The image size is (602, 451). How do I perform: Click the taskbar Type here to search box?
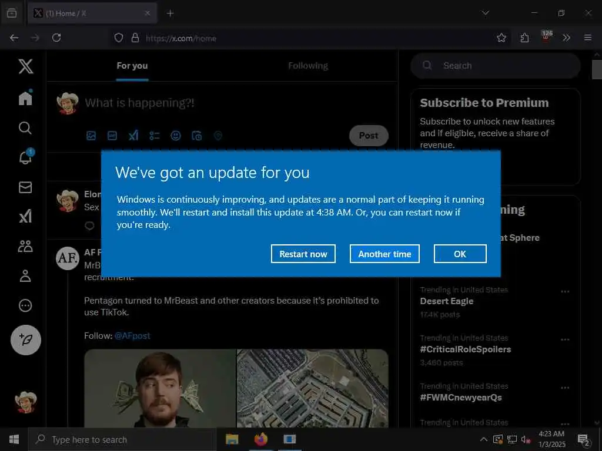122,439
